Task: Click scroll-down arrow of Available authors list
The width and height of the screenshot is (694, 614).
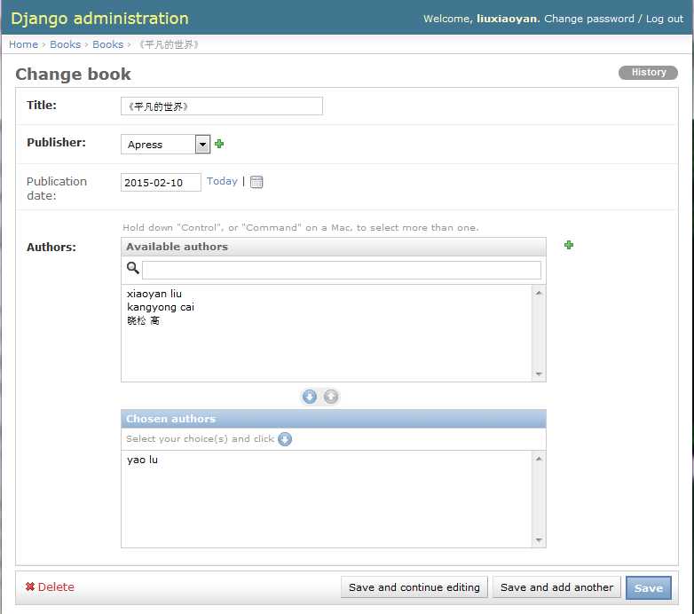Action: click(539, 374)
